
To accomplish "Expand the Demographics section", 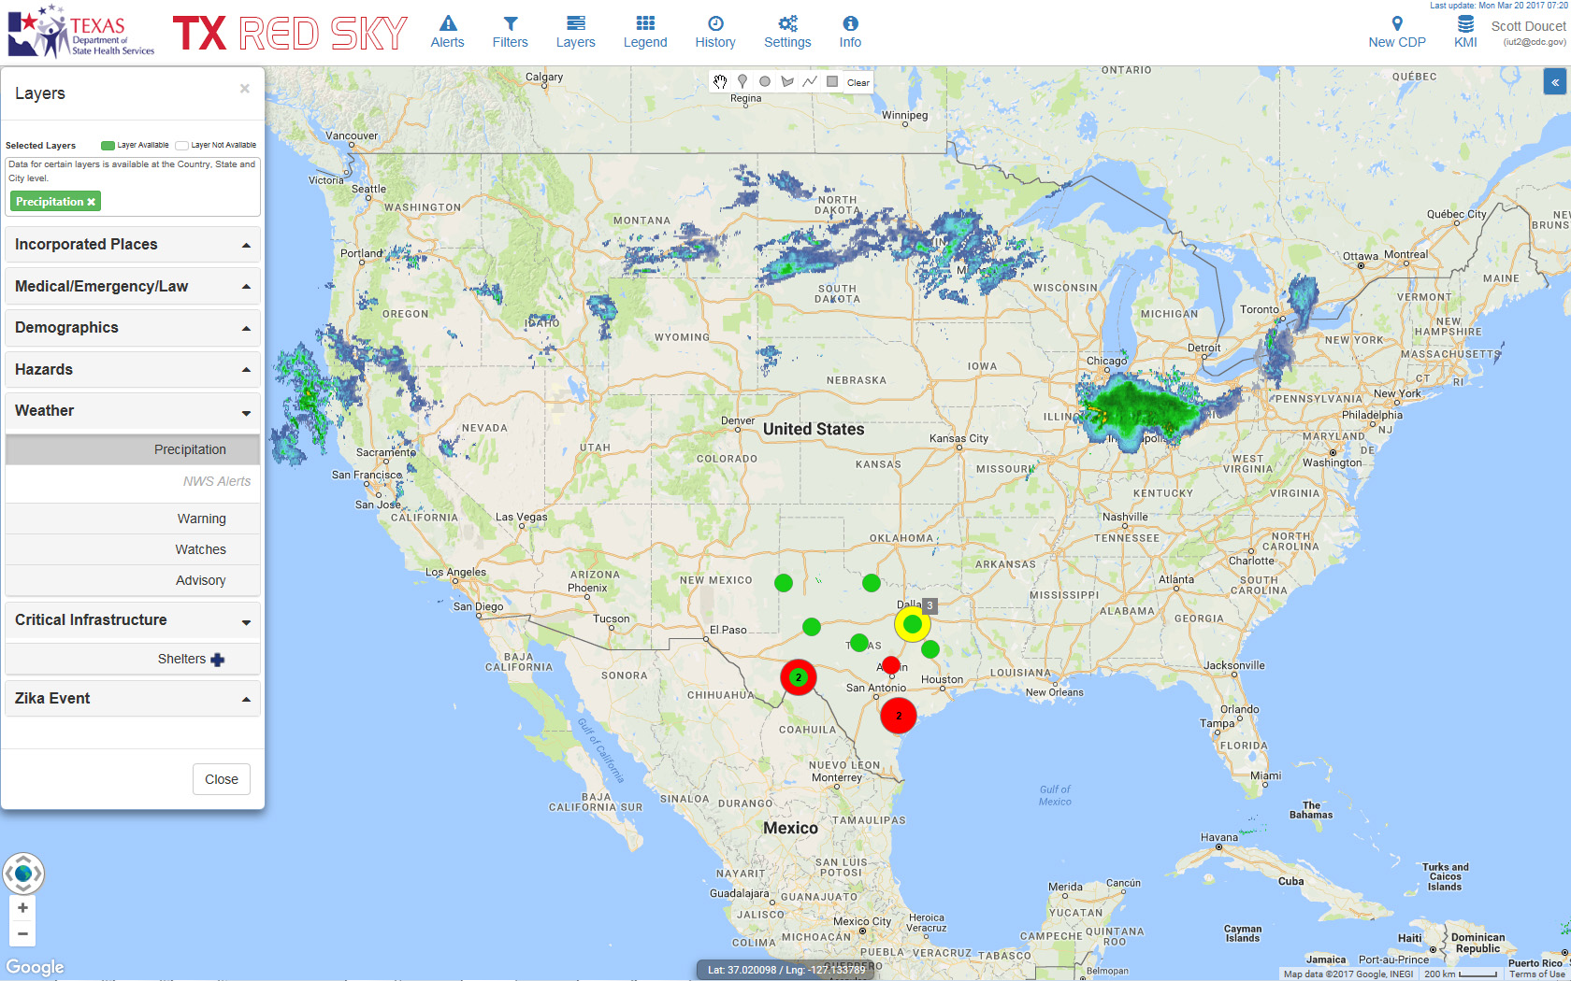I will pyautogui.click(x=133, y=328).
